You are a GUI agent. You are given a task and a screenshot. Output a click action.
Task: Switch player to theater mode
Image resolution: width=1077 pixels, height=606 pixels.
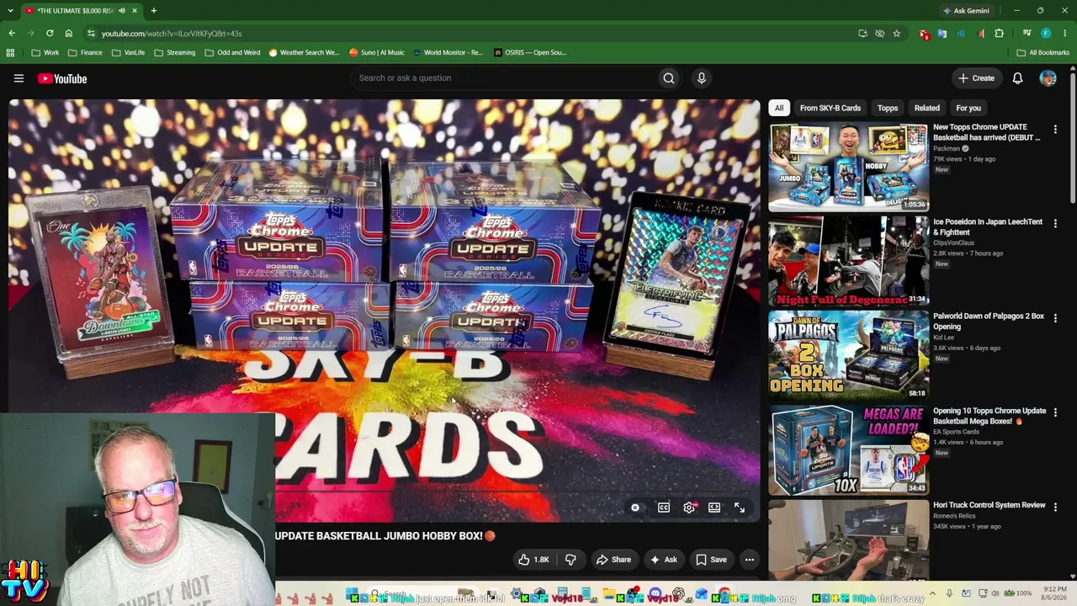[714, 508]
